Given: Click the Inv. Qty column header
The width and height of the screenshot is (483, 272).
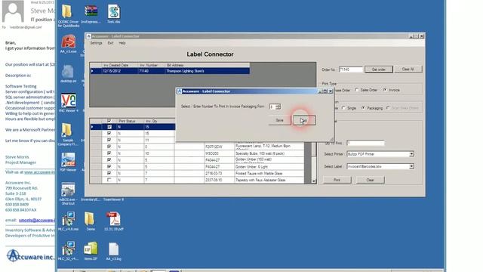Looking at the screenshot, I should click(x=159, y=121).
